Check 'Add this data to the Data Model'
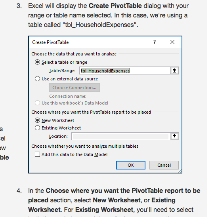Image resolution: width=216 pixels, height=217 pixels. pos(37,154)
